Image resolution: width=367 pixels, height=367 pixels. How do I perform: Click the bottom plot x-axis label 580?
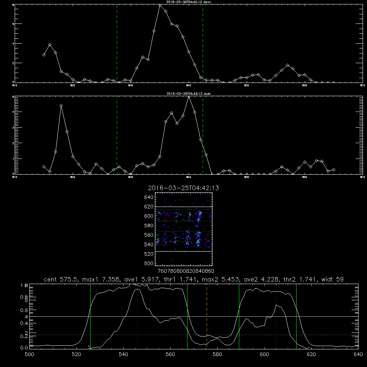[217, 354]
